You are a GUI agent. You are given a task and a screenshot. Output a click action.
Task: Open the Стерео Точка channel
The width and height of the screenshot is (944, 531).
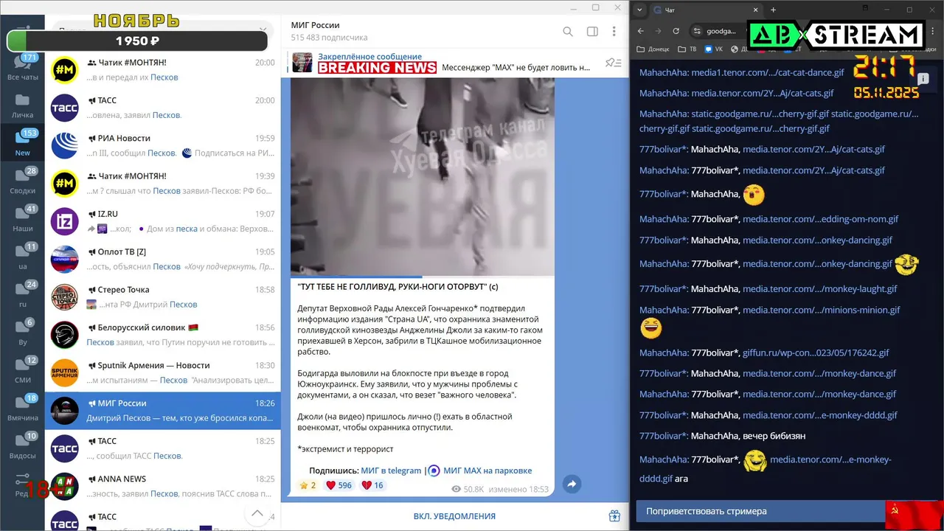(163, 297)
